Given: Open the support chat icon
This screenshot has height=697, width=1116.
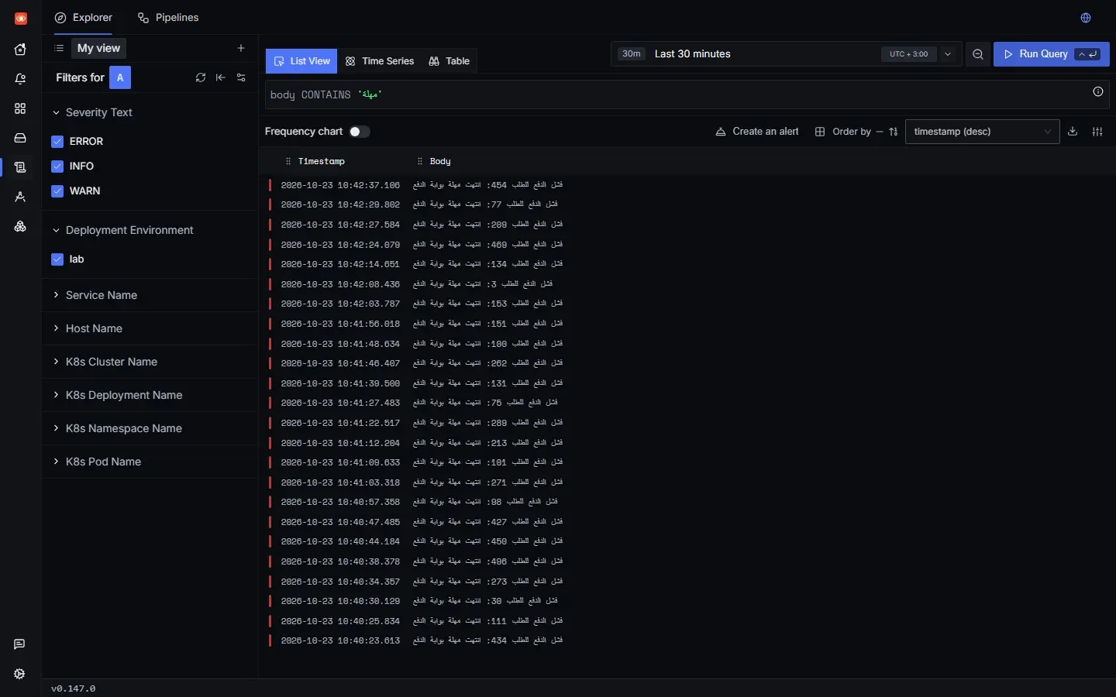Looking at the screenshot, I should (x=19, y=644).
